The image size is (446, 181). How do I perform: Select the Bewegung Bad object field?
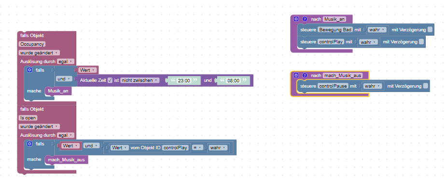[335, 29]
